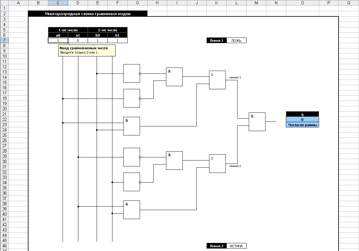359x251 pixels.
Task: Select the inverter gate at row 34
Action: pos(132,182)
